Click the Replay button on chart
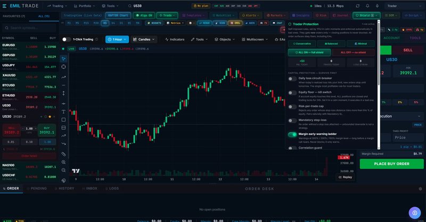This screenshot has height=222, width=426. coord(345,177)
